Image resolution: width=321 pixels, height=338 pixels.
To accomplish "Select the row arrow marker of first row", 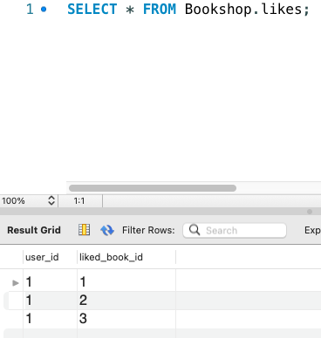I will click(16, 282).
